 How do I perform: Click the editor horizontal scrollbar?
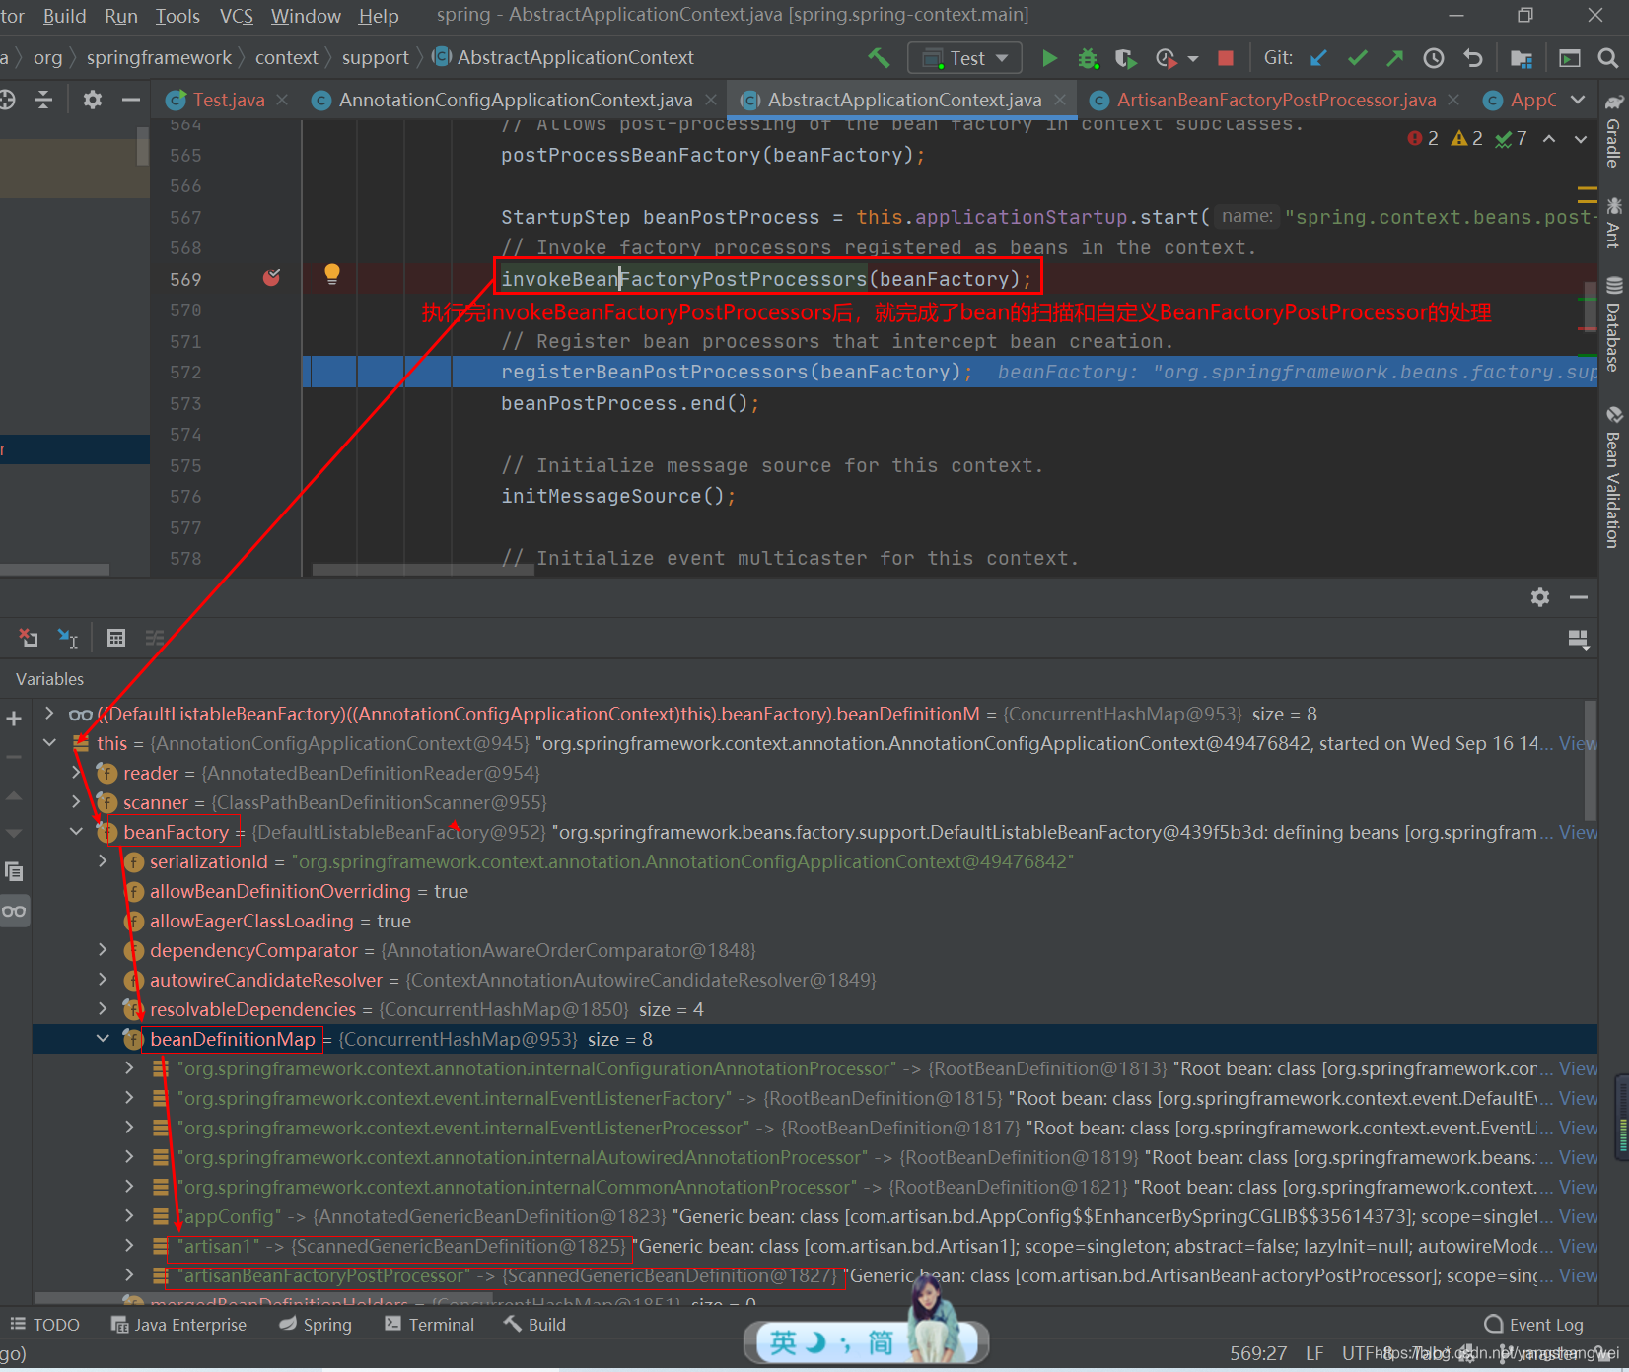(424, 570)
